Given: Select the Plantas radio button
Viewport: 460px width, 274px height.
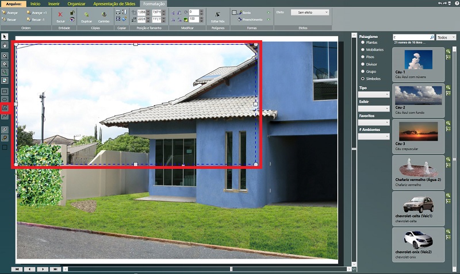Looking at the screenshot, I should click(362, 43).
